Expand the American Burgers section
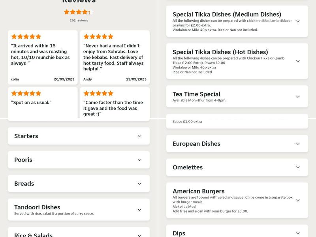 pos(299,200)
